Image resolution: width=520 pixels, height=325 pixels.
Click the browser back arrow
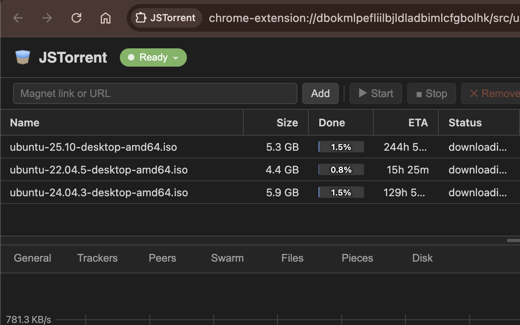pos(18,18)
